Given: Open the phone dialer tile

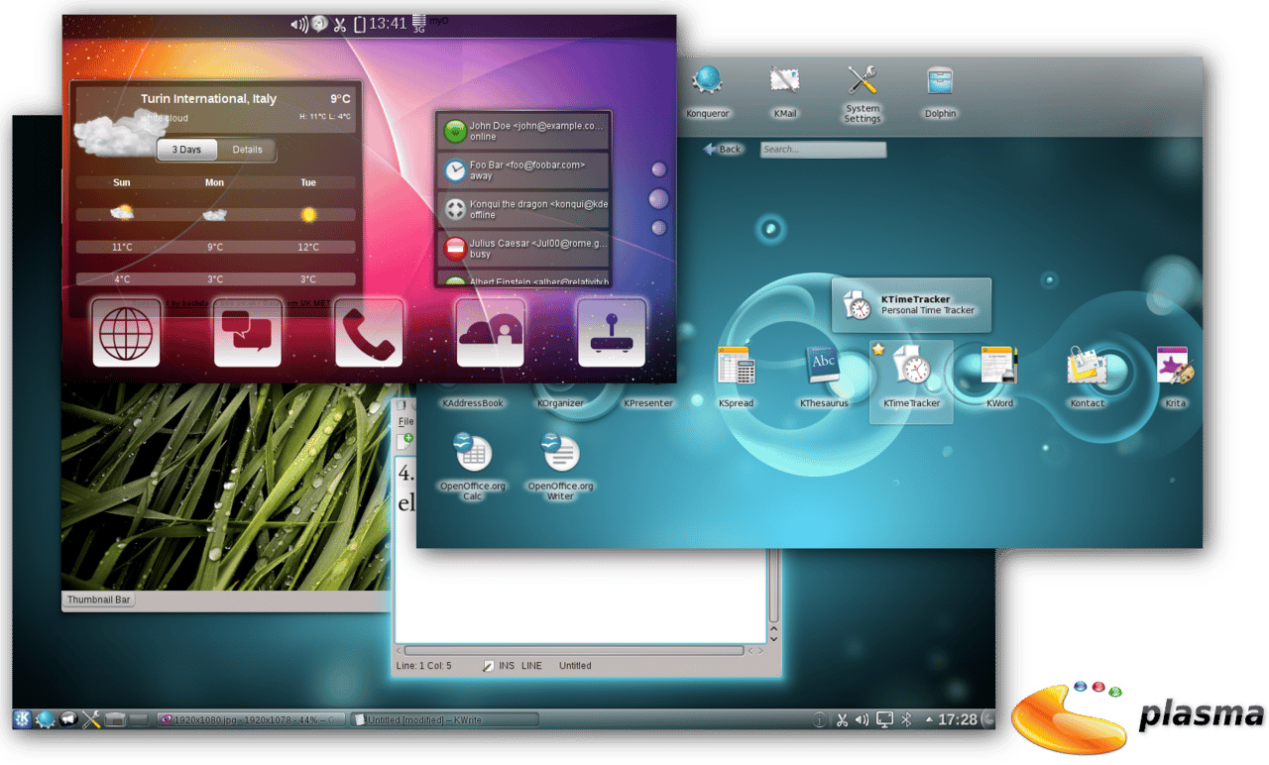Looking at the screenshot, I should point(369,333).
